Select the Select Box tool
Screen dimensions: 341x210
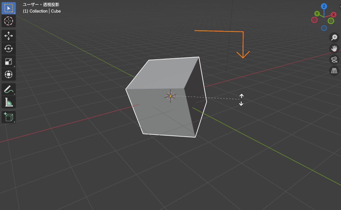[9, 8]
